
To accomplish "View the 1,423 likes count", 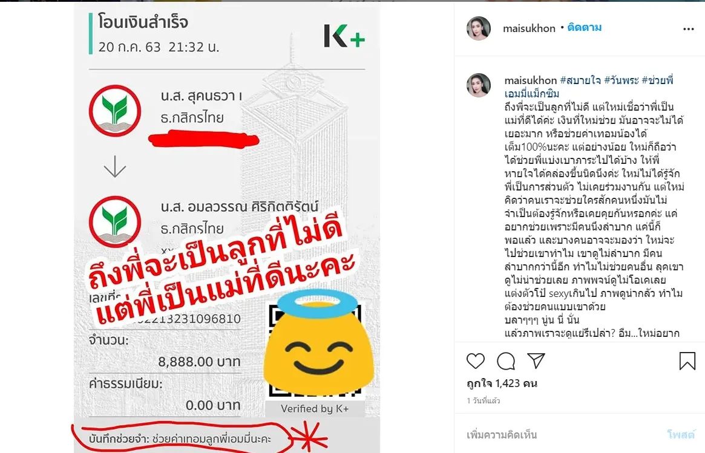I will [502, 383].
